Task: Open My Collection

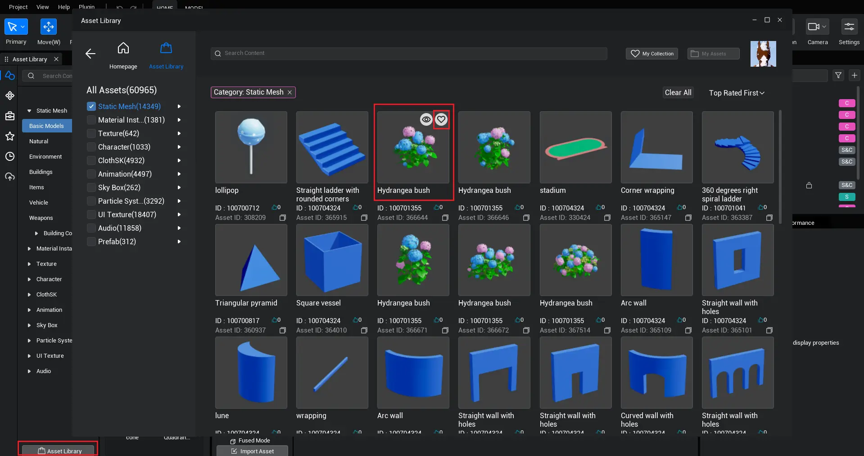Action: click(x=652, y=54)
